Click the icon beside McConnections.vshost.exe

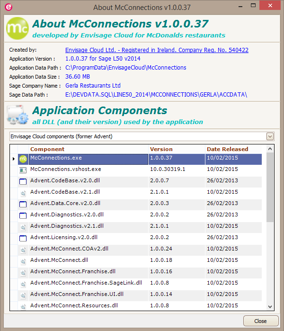[23, 170]
